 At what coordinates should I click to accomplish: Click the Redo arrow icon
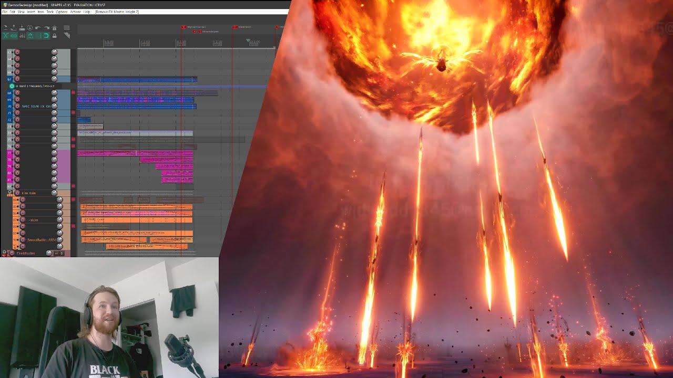click(x=47, y=28)
